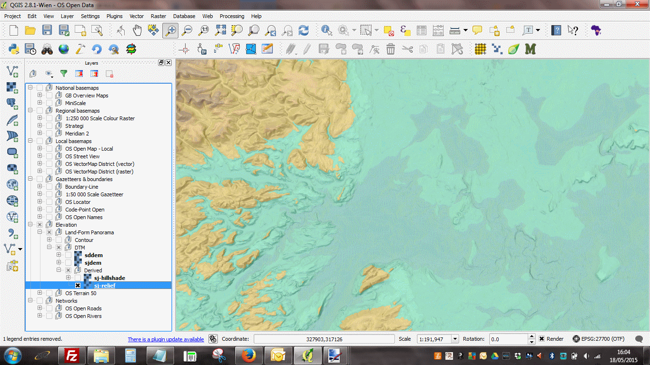
Task: Click Collapse All in Layers panel
Action: [x=94, y=74]
